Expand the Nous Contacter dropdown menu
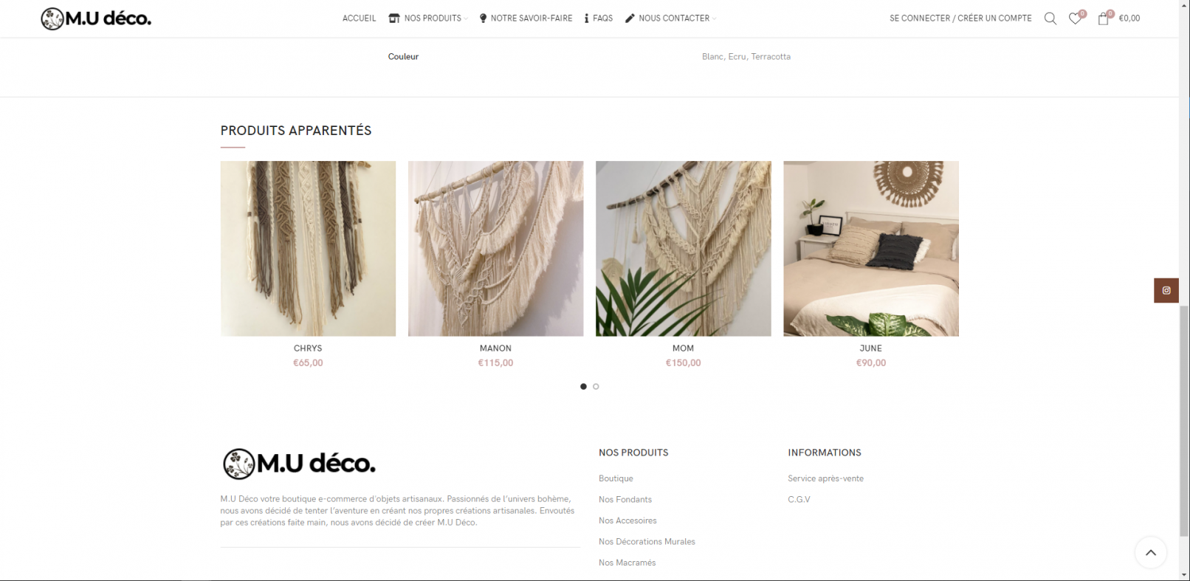 tap(670, 18)
